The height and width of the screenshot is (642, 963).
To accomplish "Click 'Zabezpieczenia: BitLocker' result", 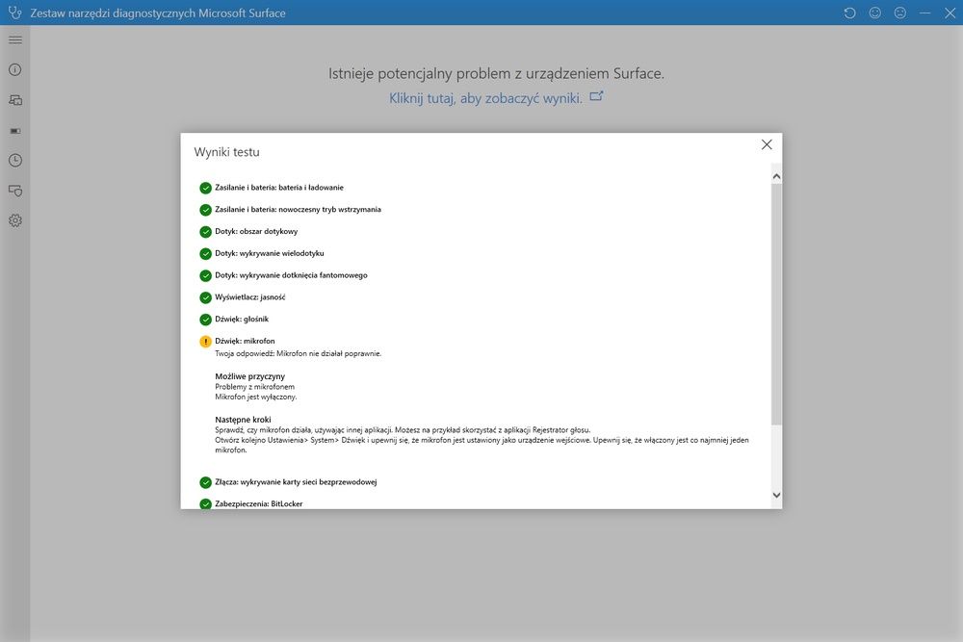I will pos(258,504).
